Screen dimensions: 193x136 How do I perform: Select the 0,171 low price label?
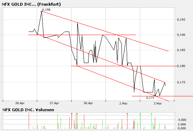coord(150,98)
